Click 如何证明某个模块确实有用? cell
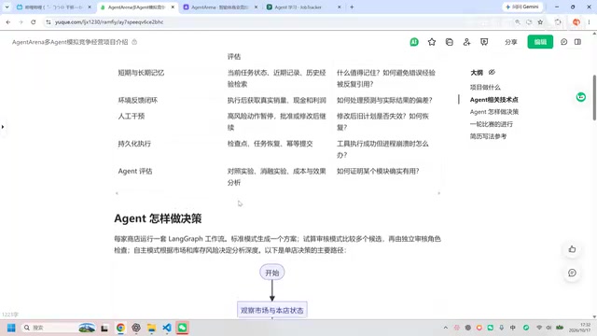 [x=378, y=171]
